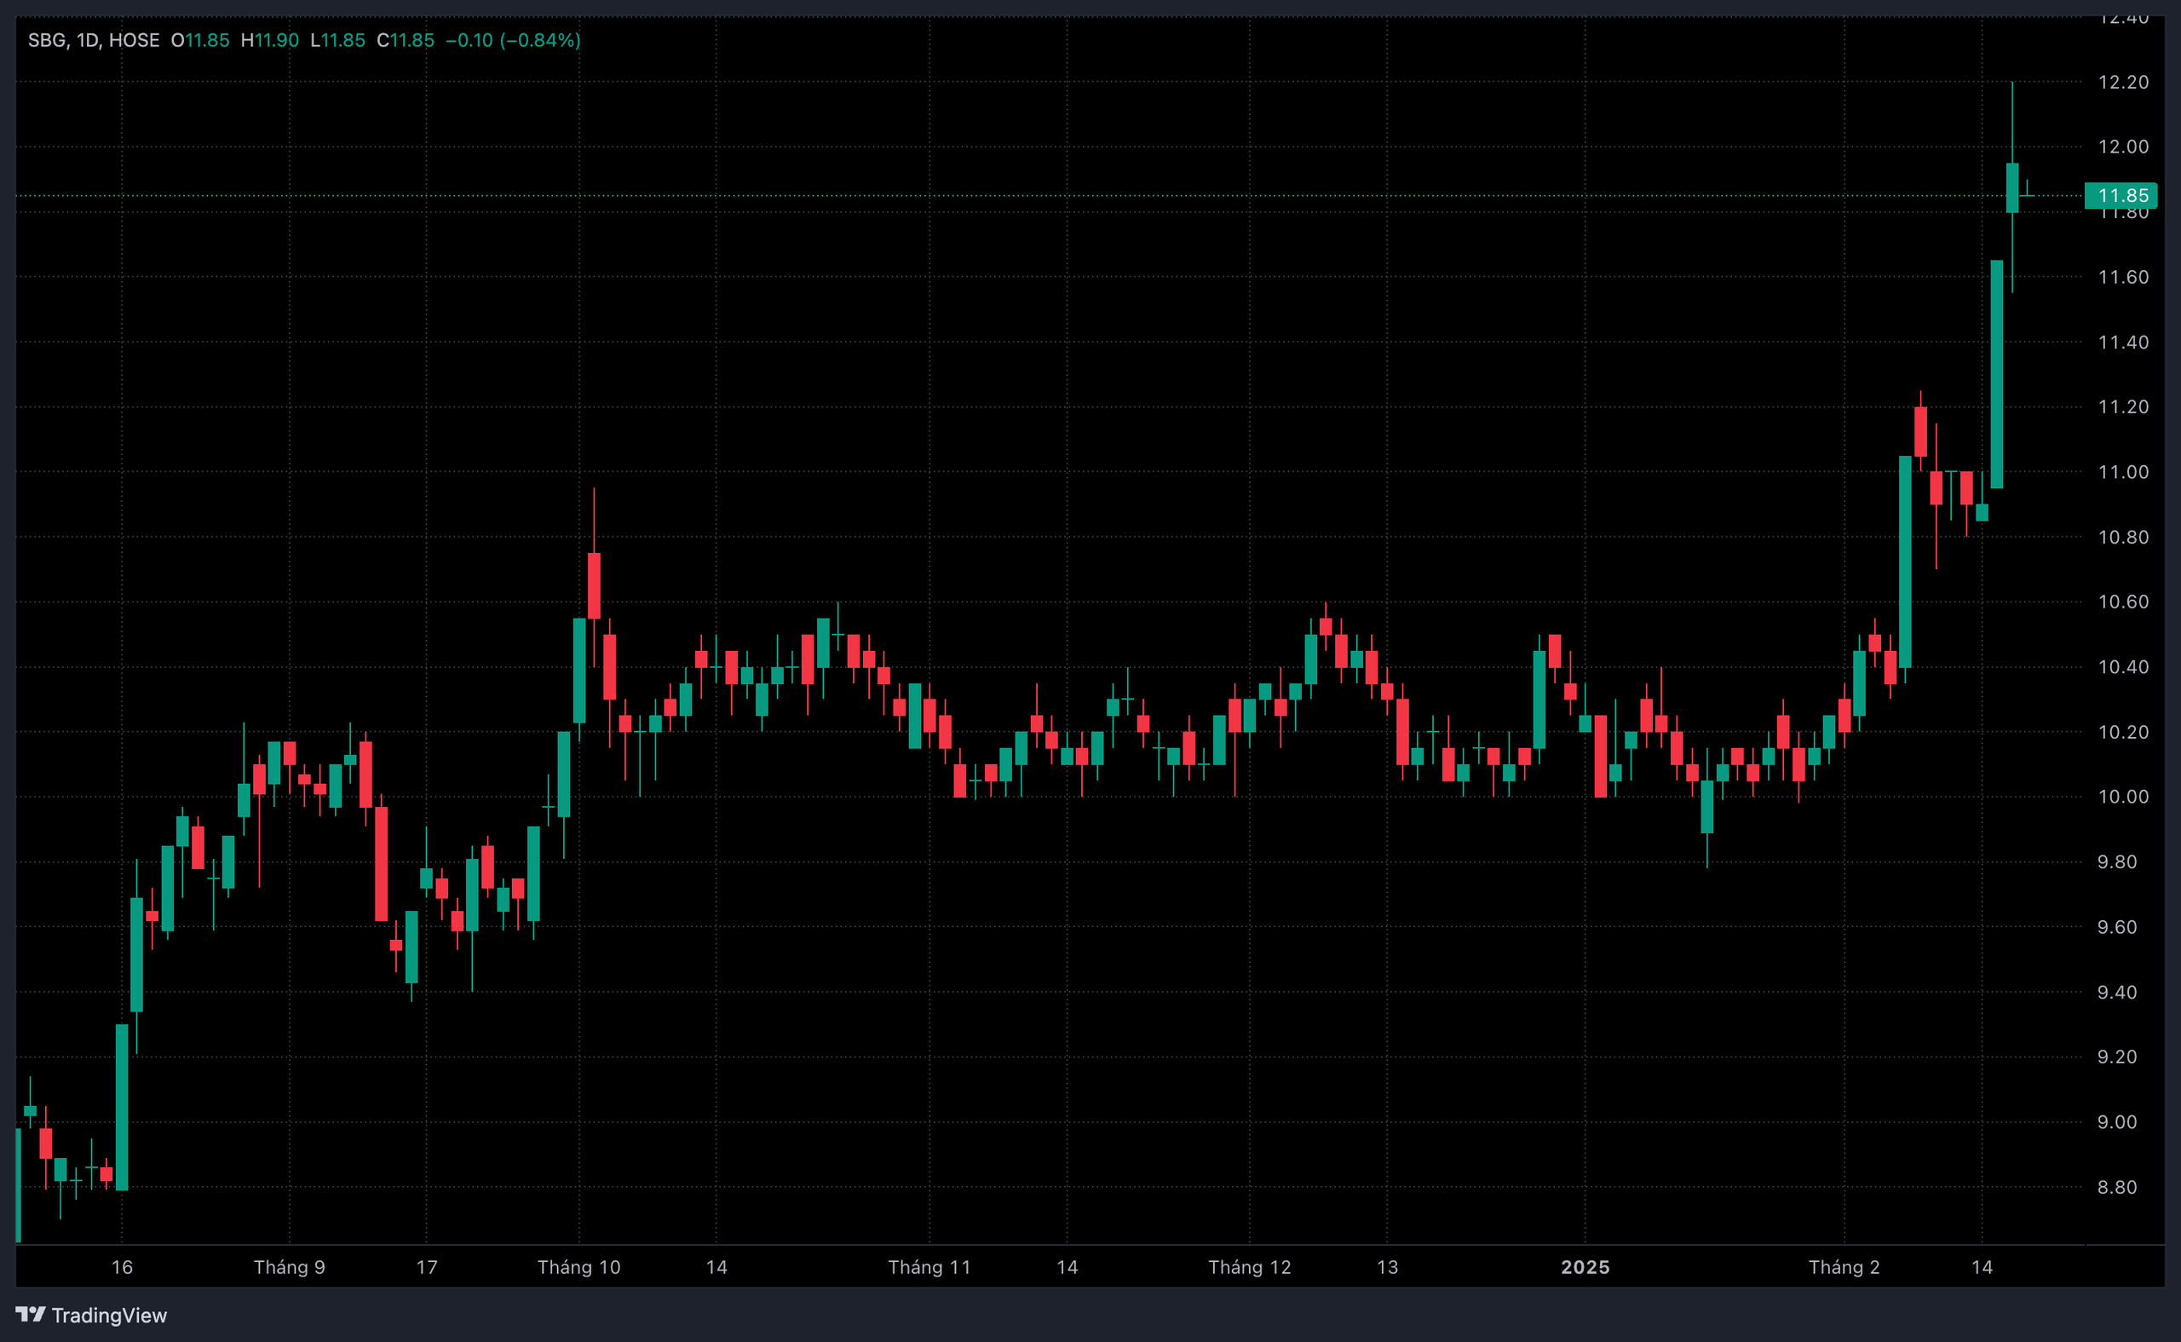The height and width of the screenshot is (1342, 2181).
Task: Click the 9.60 price axis label
Action: click(2117, 927)
